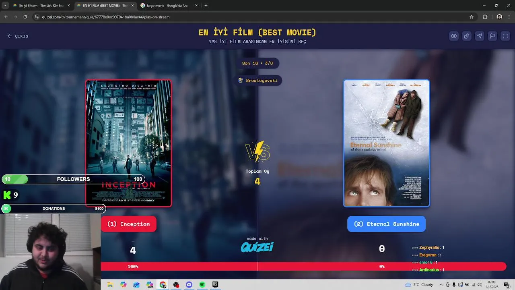Click the 'Son 16 • 3/8' round indicator
Viewport: 515px width, 290px height.
click(257, 63)
